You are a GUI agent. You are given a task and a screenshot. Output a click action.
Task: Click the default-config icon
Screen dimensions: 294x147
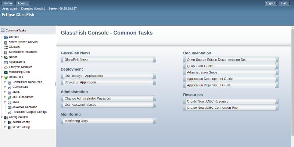pyautogui.click(x=10, y=122)
